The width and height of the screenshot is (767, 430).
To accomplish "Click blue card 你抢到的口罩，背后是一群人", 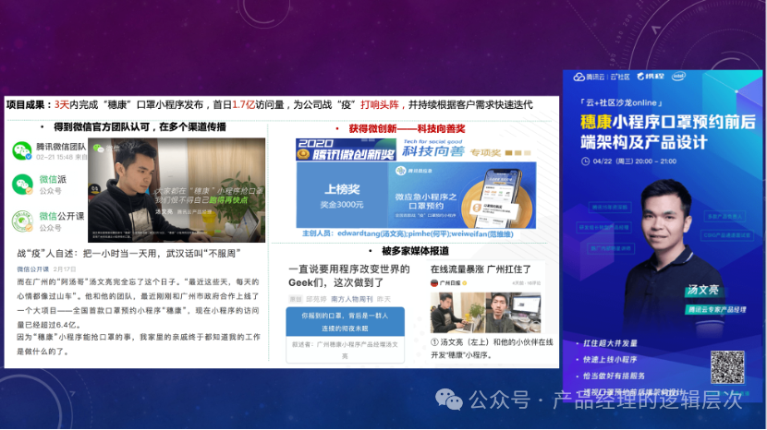I will (345, 321).
